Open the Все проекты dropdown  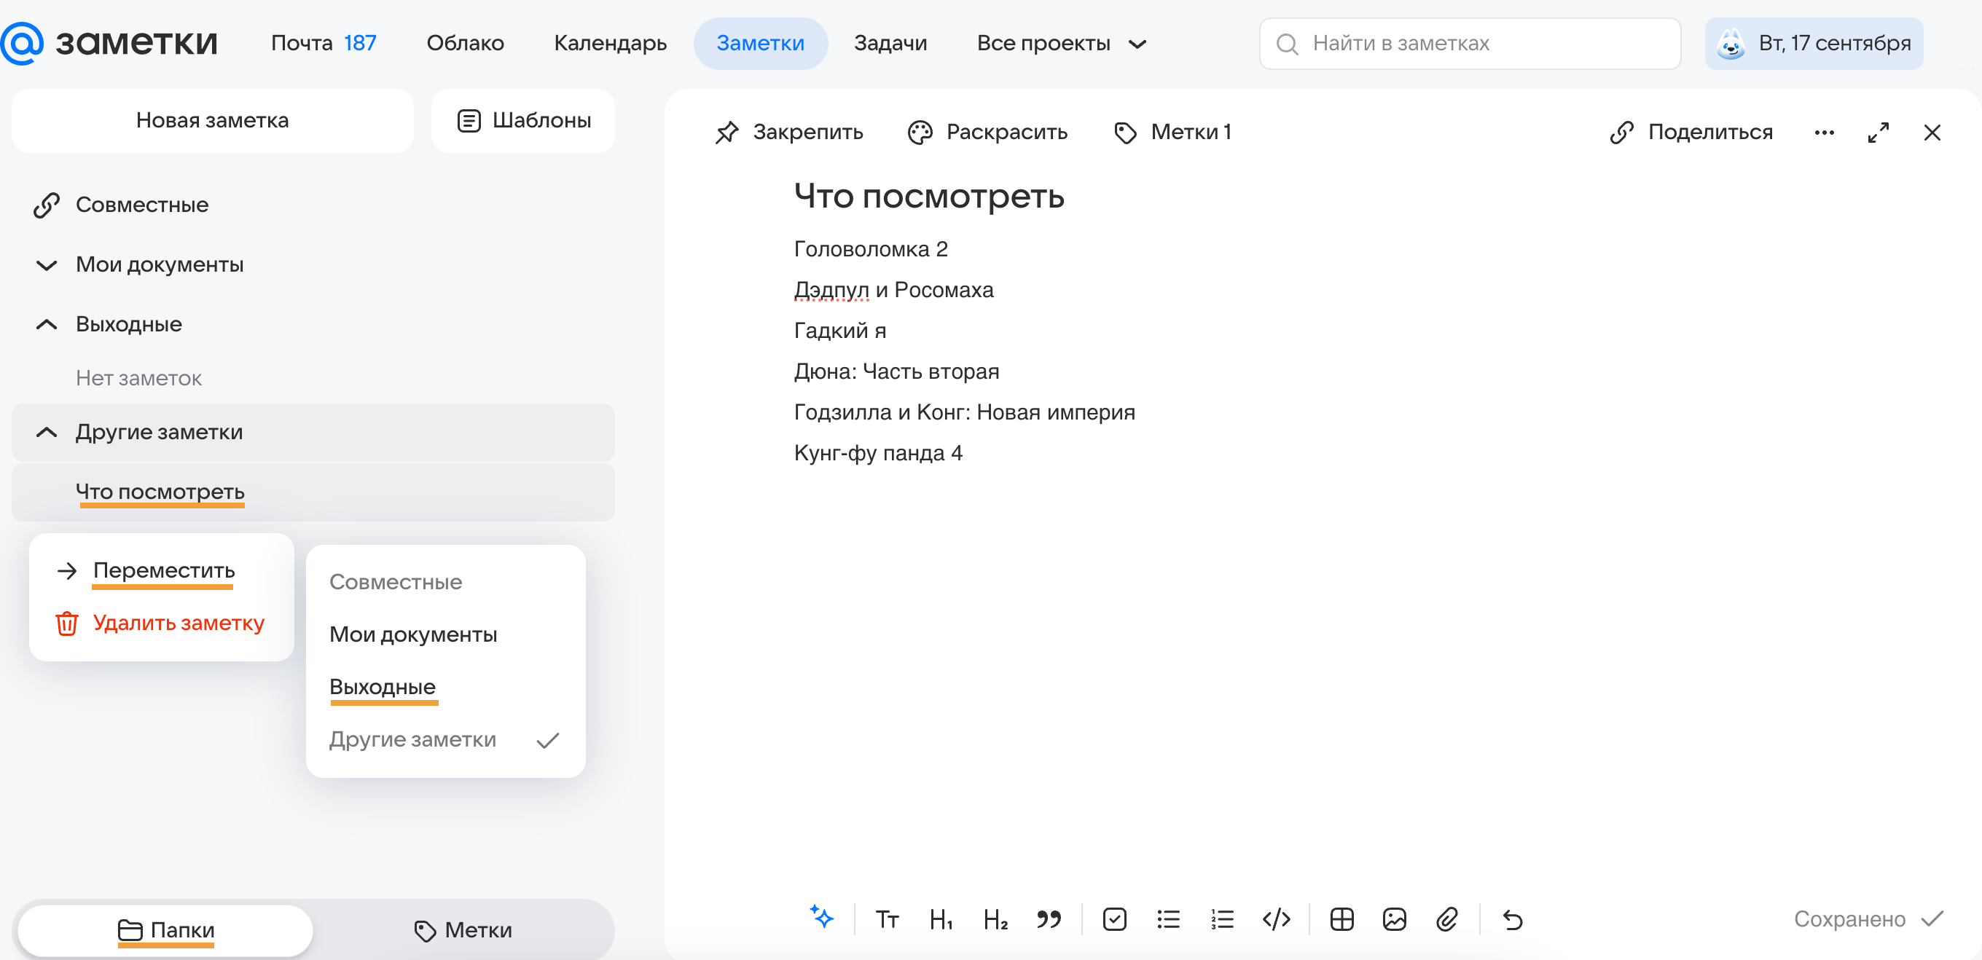pyautogui.click(x=1061, y=44)
